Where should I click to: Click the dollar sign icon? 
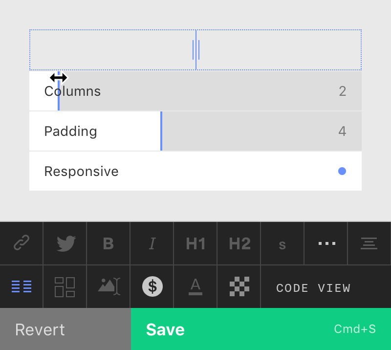click(152, 287)
